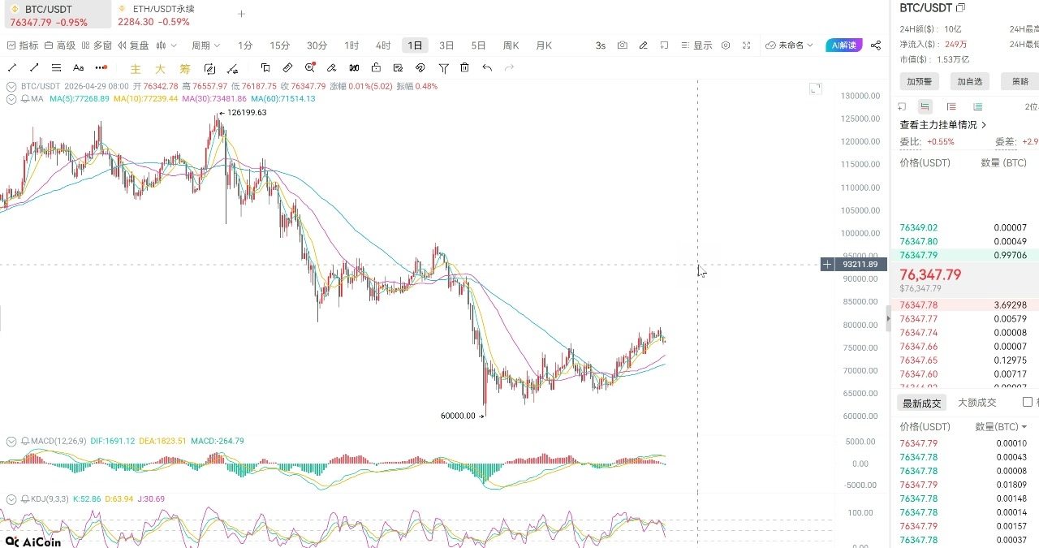Click the hide-drawings binocular icon
The image size is (1039, 548).
point(354,68)
